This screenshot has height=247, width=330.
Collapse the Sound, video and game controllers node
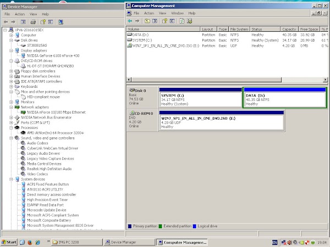tap(10, 138)
